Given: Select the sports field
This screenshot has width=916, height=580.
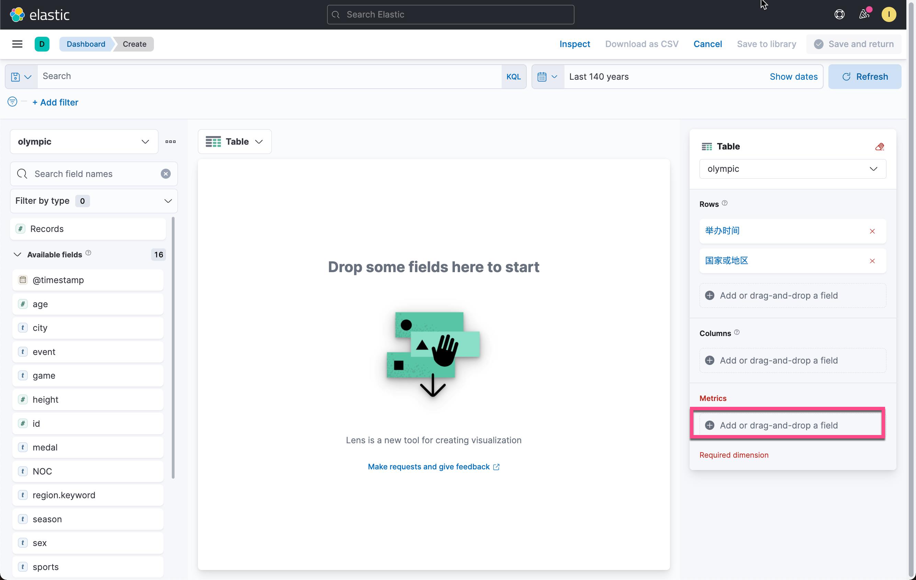Looking at the screenshot, I should pos(88,567).
